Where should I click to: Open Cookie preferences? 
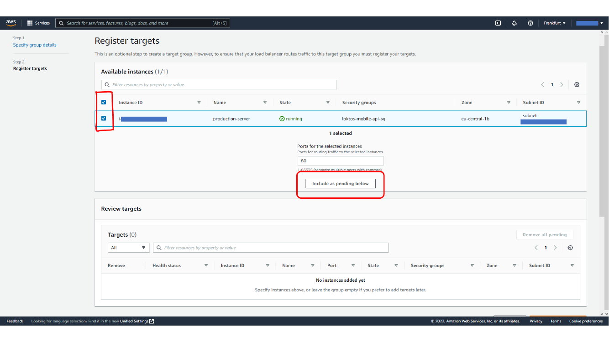586,321
